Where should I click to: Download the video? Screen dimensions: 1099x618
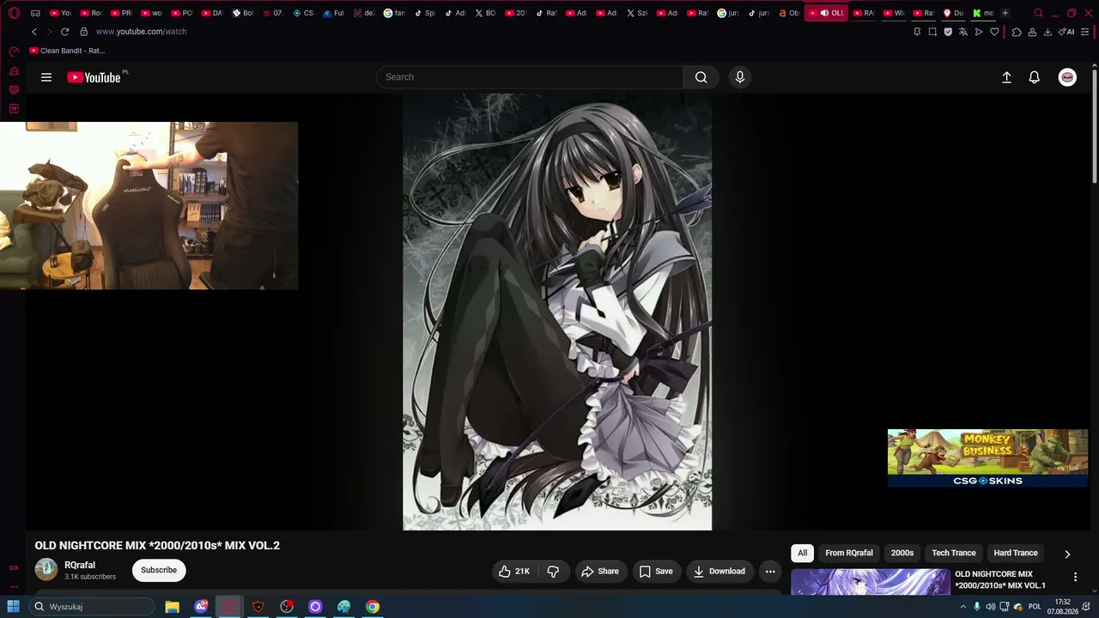pyautogui.click(x=720, y=572)
